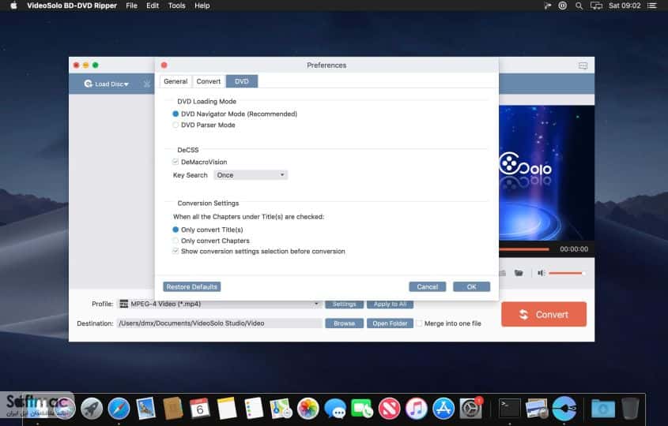This screenshot has width=668, height=426.
Task: Open Contacts book in the Dock
Action: coord(173,409)
